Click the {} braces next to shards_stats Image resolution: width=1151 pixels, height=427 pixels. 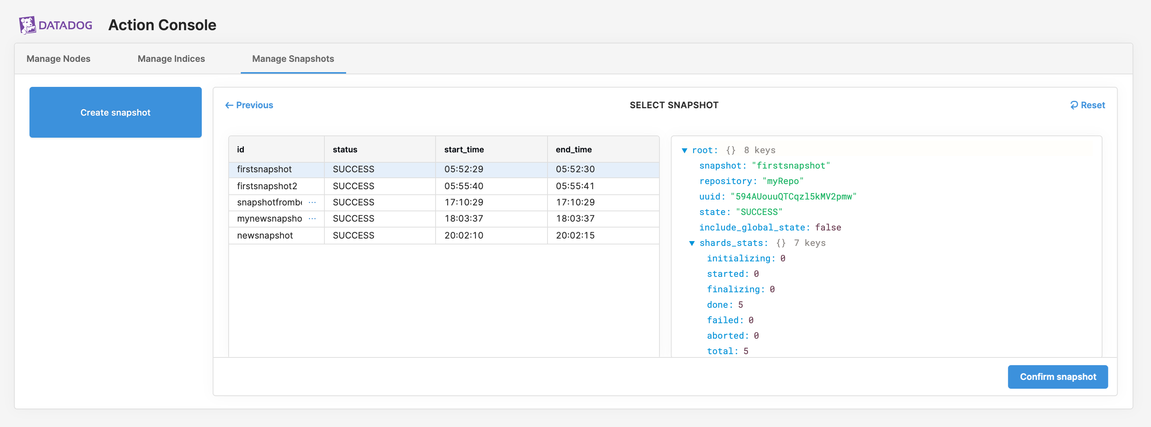781,243
